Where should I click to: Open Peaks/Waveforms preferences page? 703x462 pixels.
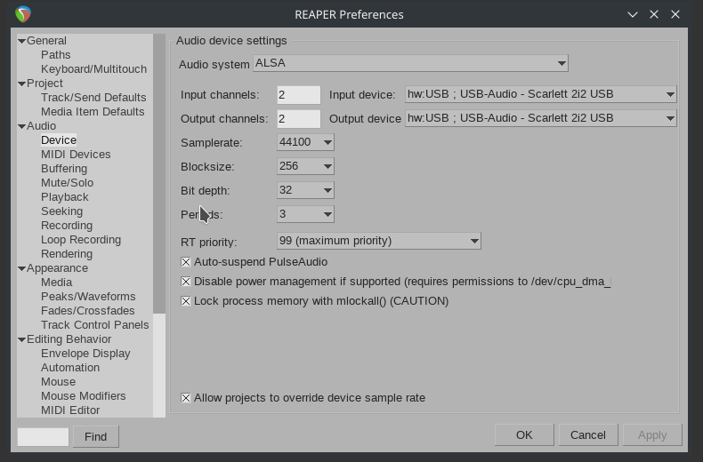tap(88, 297)
